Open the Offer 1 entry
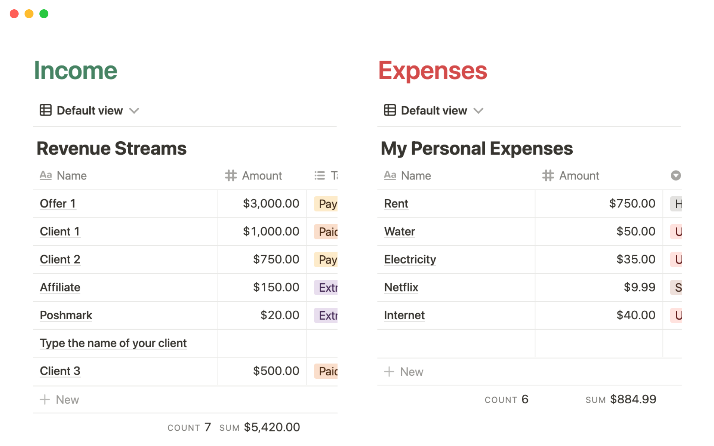Screen dimensions: 714x446 tap(58, 204)
